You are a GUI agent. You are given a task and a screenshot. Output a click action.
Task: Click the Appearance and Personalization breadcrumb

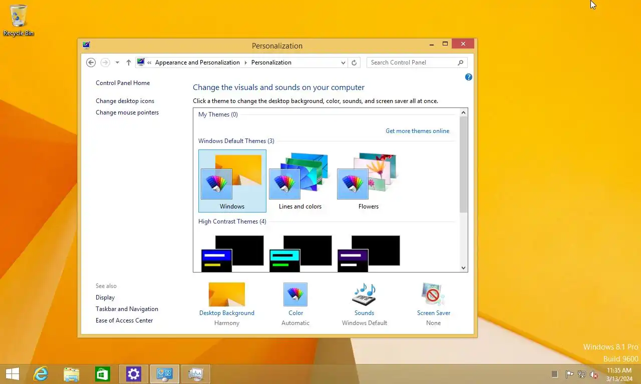pos(197,62)
